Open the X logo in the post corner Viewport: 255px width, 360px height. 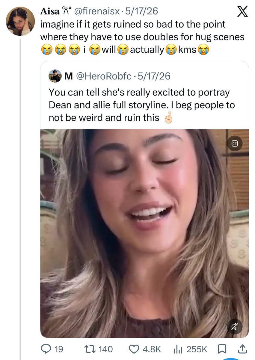coord(242,12)
